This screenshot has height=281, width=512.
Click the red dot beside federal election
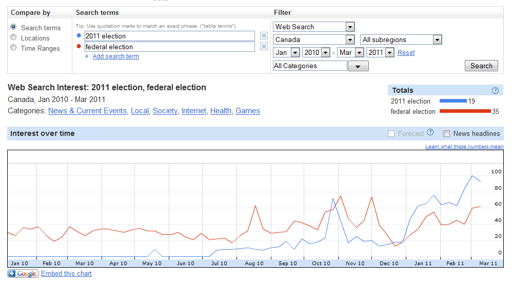78,46
